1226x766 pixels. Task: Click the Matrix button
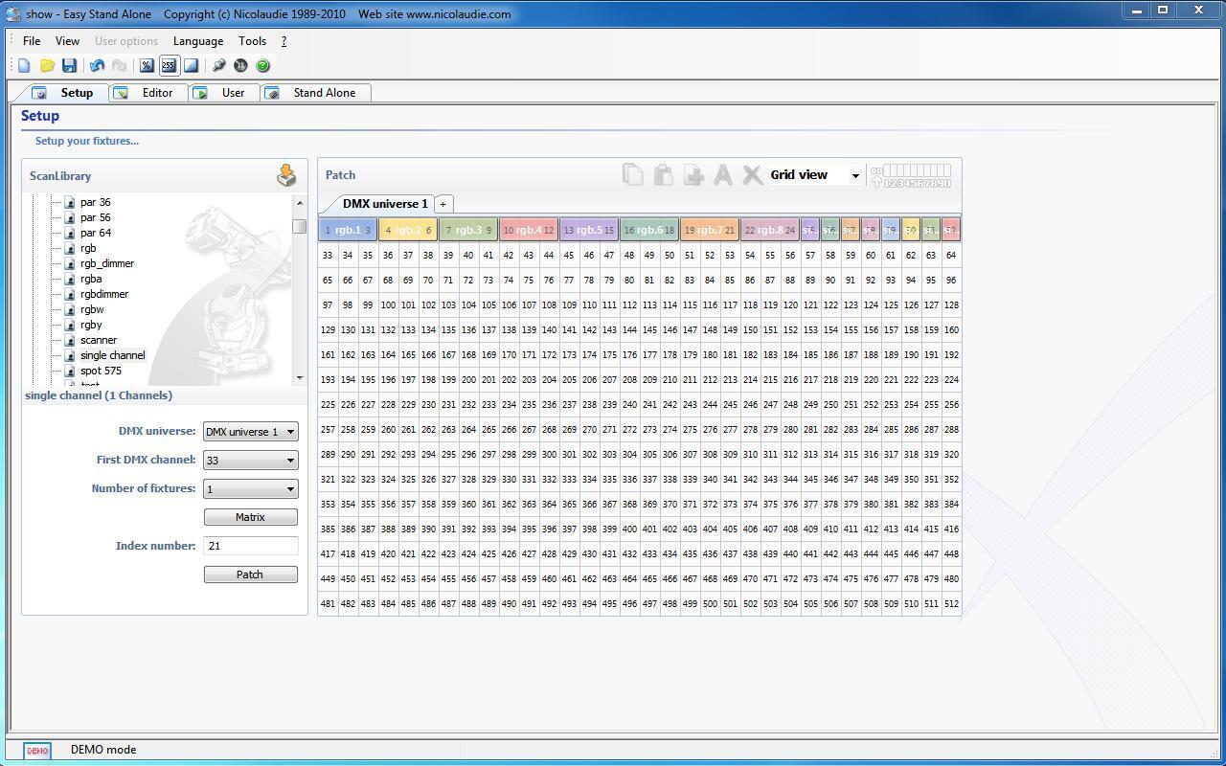250,517
